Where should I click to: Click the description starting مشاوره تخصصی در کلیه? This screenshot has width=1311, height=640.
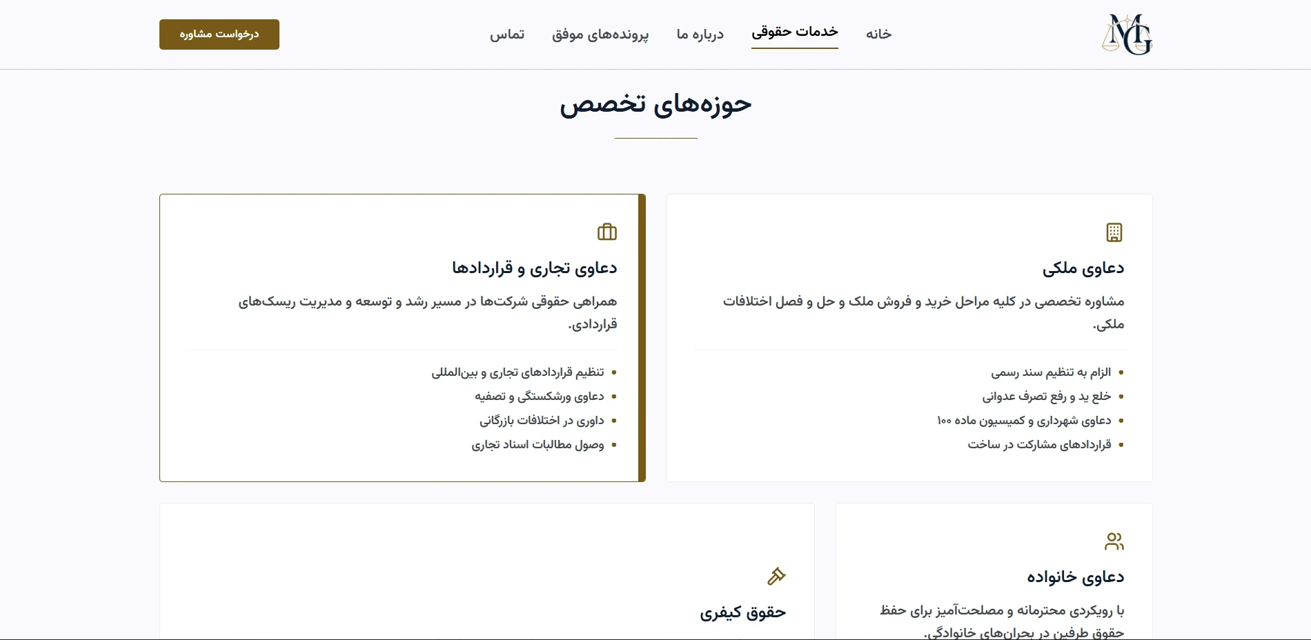click(x=924, y=312)
